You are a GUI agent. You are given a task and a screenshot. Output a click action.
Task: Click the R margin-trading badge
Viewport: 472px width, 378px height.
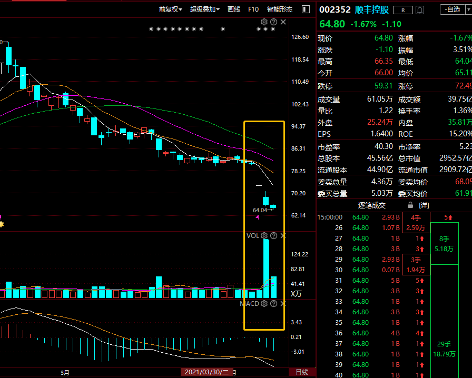[x=403, y=10]
